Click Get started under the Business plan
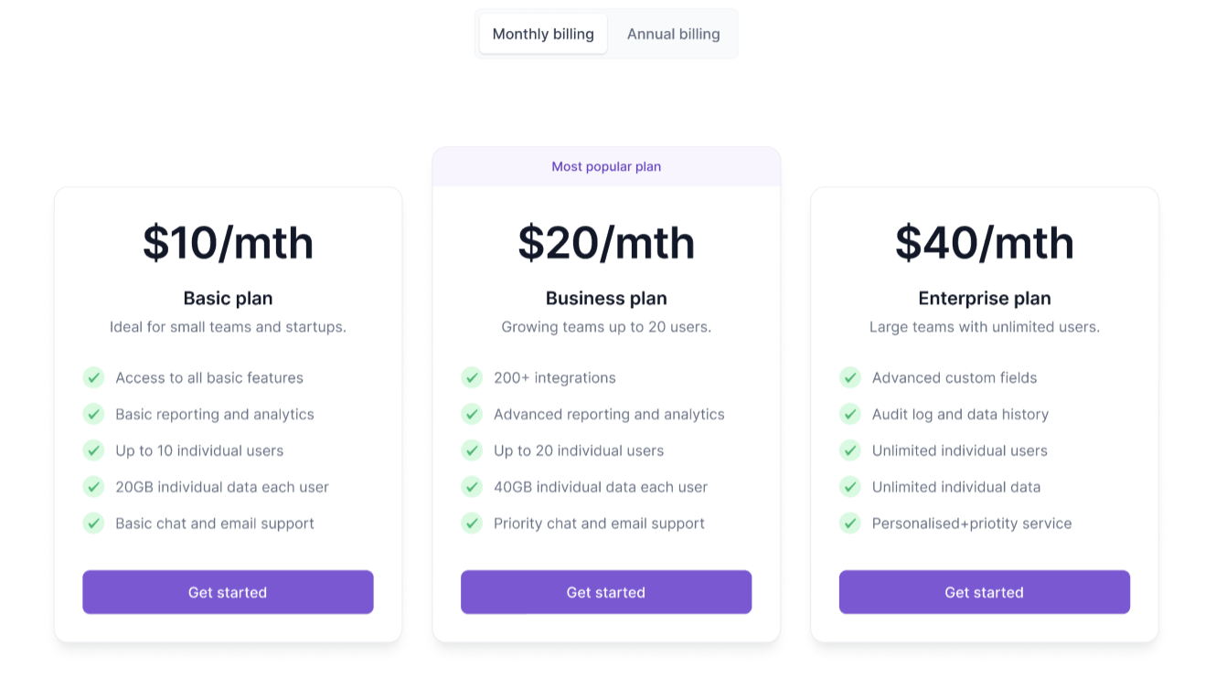 [606, 592]
